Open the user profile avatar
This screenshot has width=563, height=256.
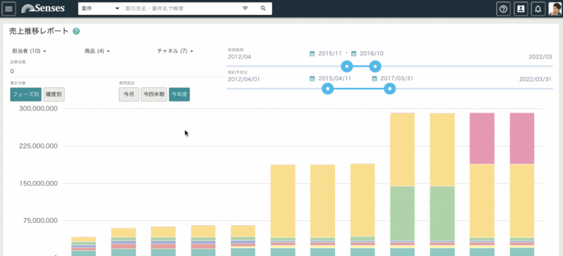click(555, 9)
